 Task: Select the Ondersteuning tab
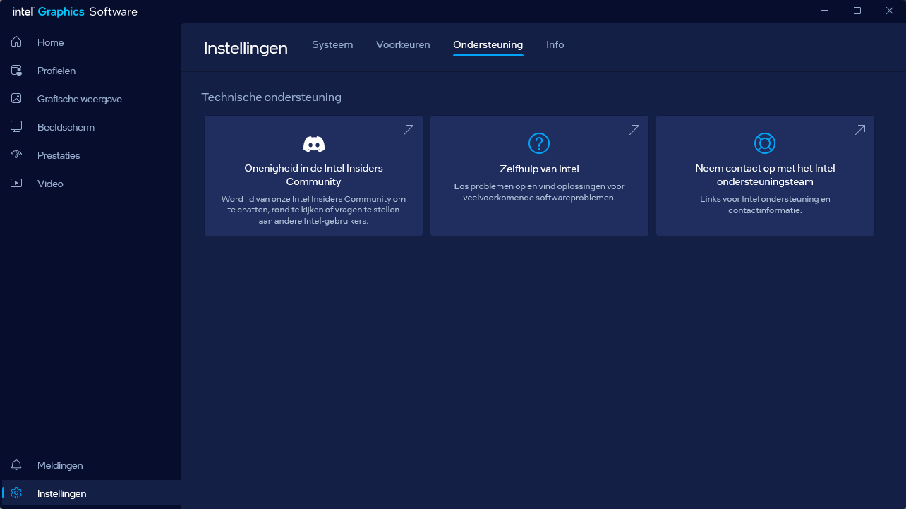488,44
